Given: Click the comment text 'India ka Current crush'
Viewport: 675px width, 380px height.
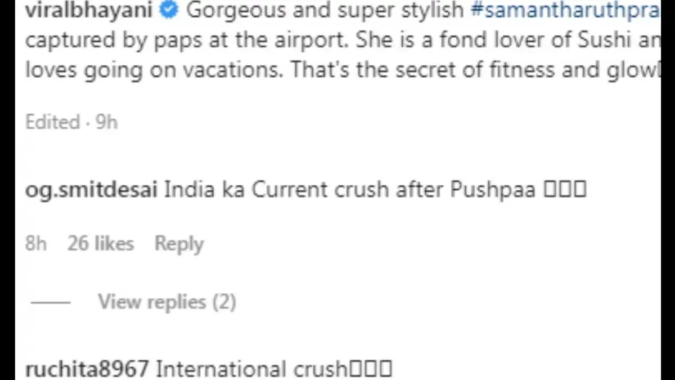Looking at the screenshot, I should tap(246, 190).
